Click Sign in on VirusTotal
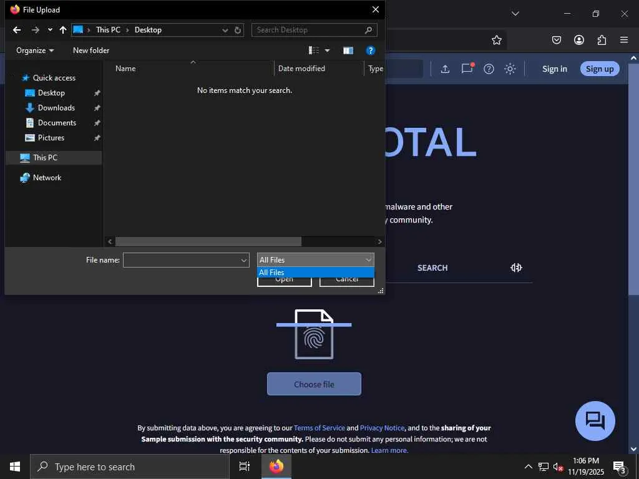This screenshot has width=639, height=479. 554,69
